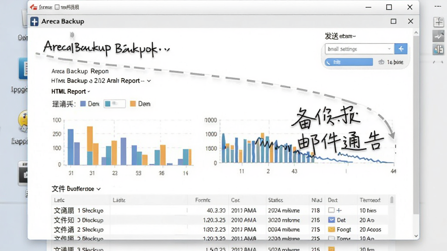Click the checkmark chart icon in right sidebar
Viewport: 447px width, 251px height.
click(438, 36)
